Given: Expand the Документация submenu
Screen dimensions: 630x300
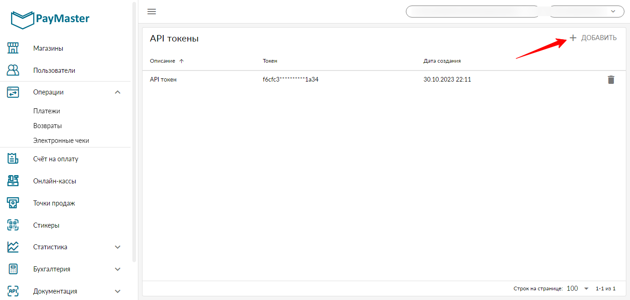Looking at the screenshot, I should coord(118,291).
